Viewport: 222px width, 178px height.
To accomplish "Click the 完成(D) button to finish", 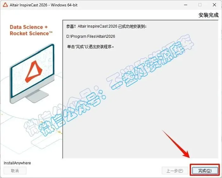I will coord(205,171).
